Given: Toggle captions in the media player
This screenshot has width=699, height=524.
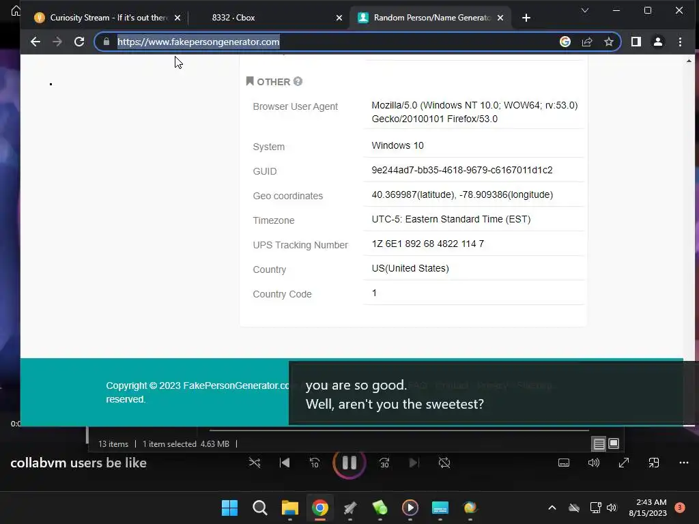Looking at the screenshot, I should pyautogui.click(x=564, y=463).
